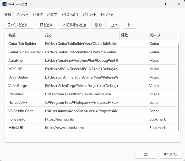The width and height of the screenshot is (185, 161).
Task: Click the ファイルを追加... button
Action: [x=19, y=25]
